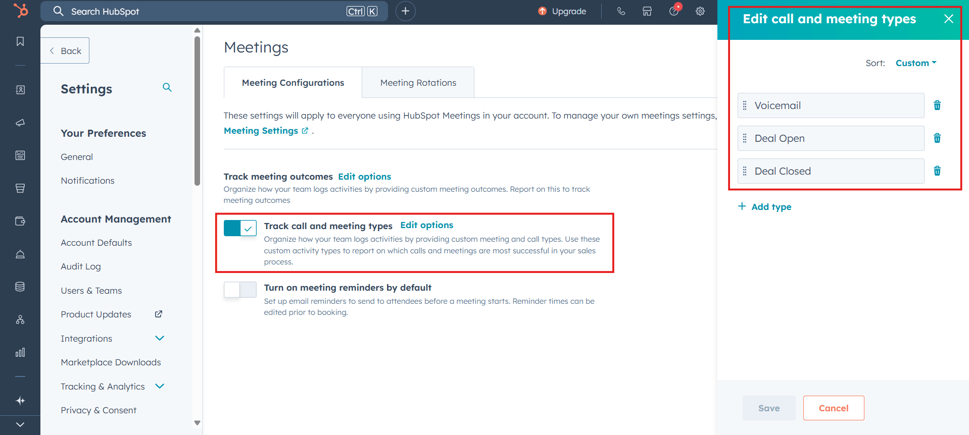
Task: Open Users & Teams settings
Action: 91,291
